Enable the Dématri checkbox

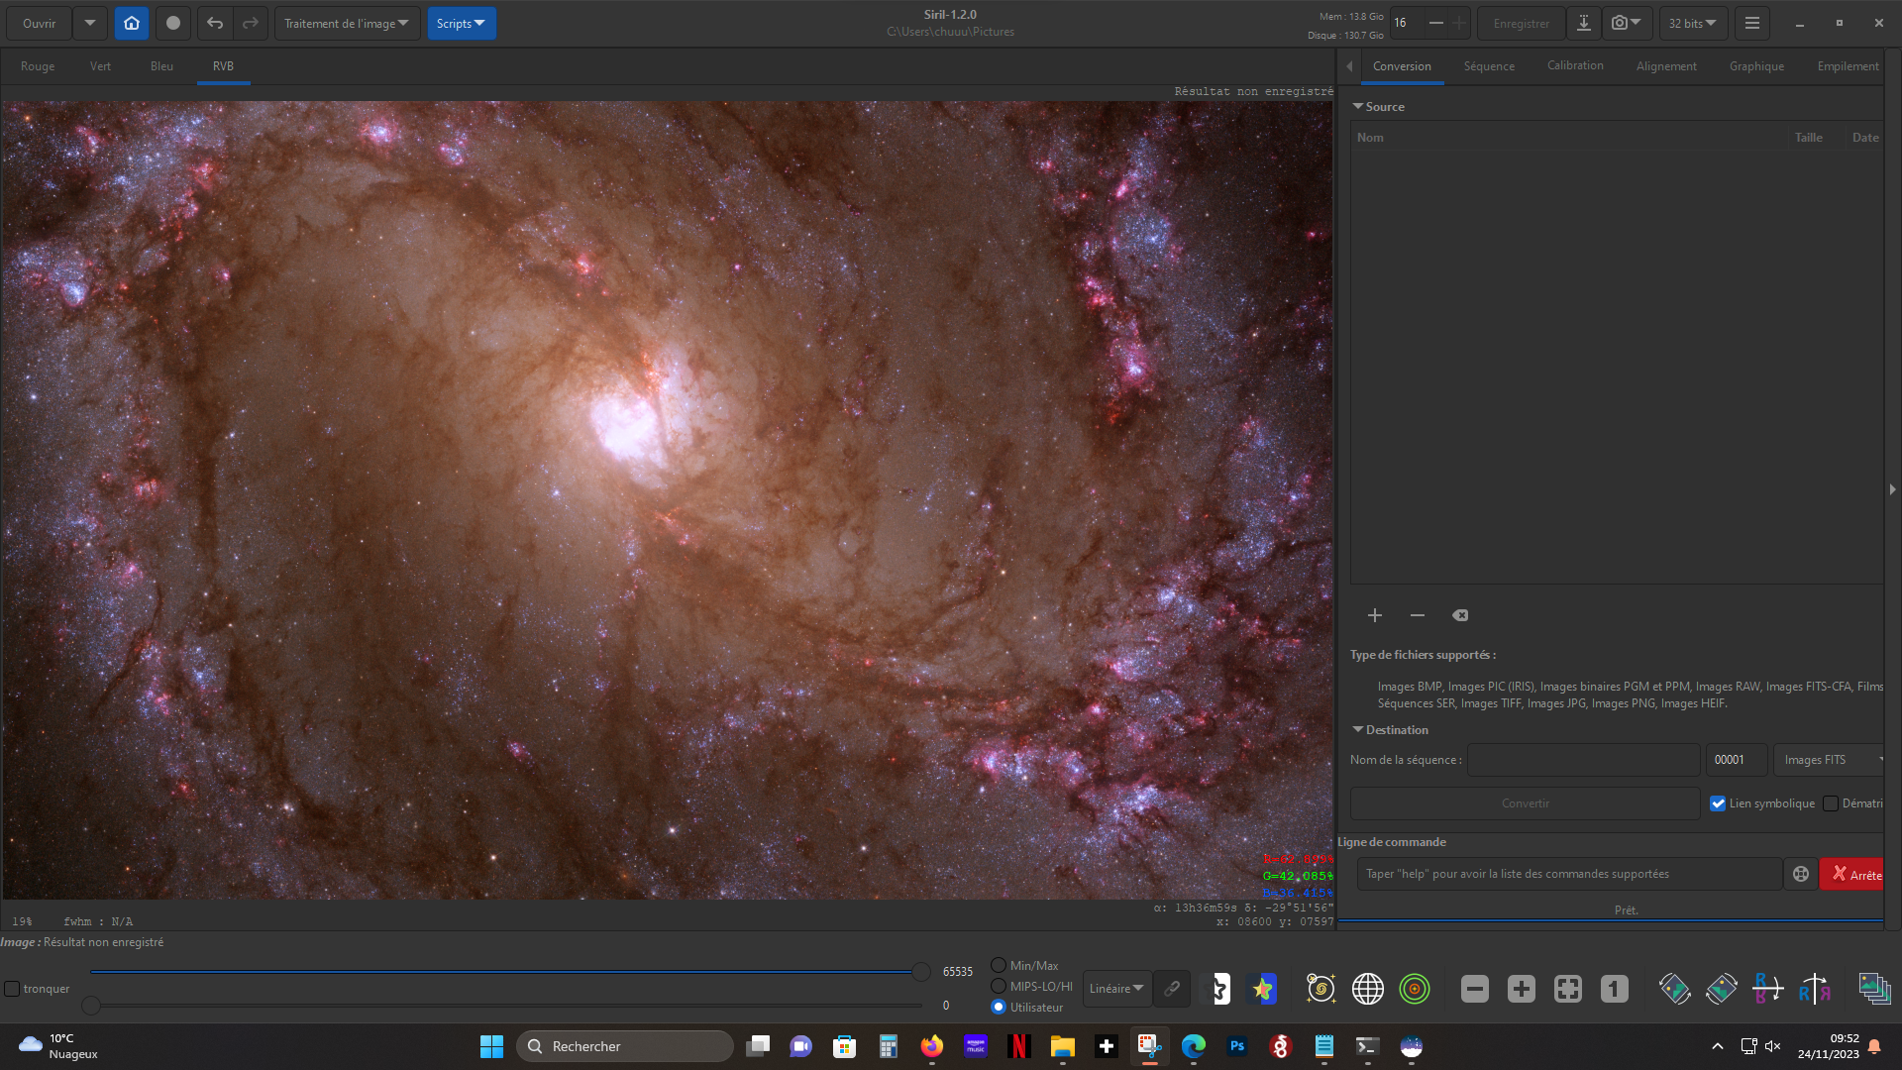[1831, 803]
